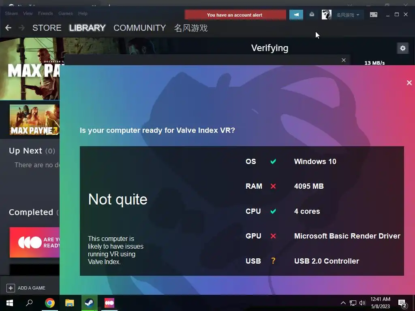Open the taskbar clock and date
415x311 pixels.
380,303
